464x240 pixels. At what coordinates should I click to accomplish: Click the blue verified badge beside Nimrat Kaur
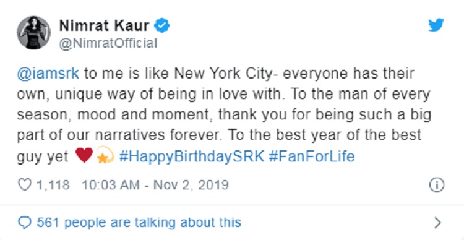pos(162,26)
